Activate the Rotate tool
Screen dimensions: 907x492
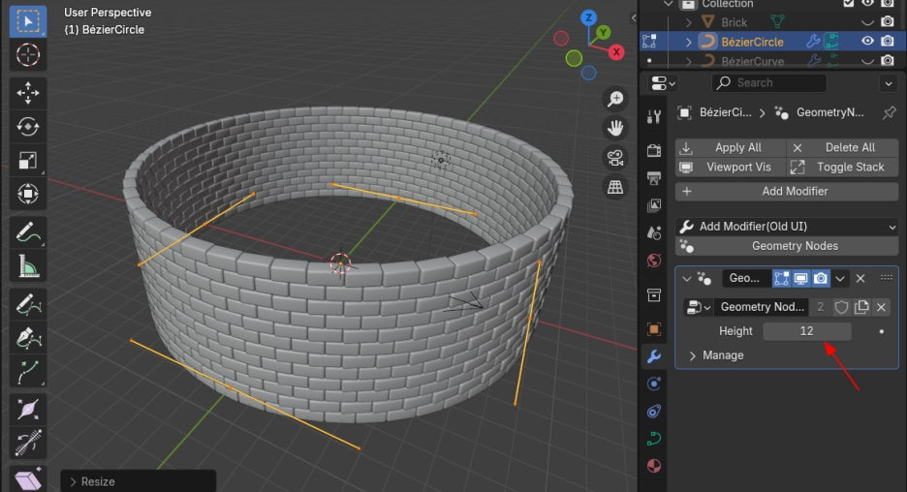click(x=28, y=127)
